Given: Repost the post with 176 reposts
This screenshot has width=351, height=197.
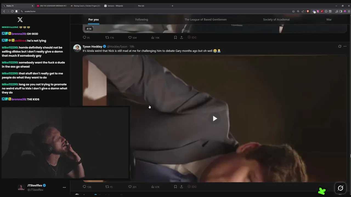Looking at the screenshot, I should click(109, 37).
